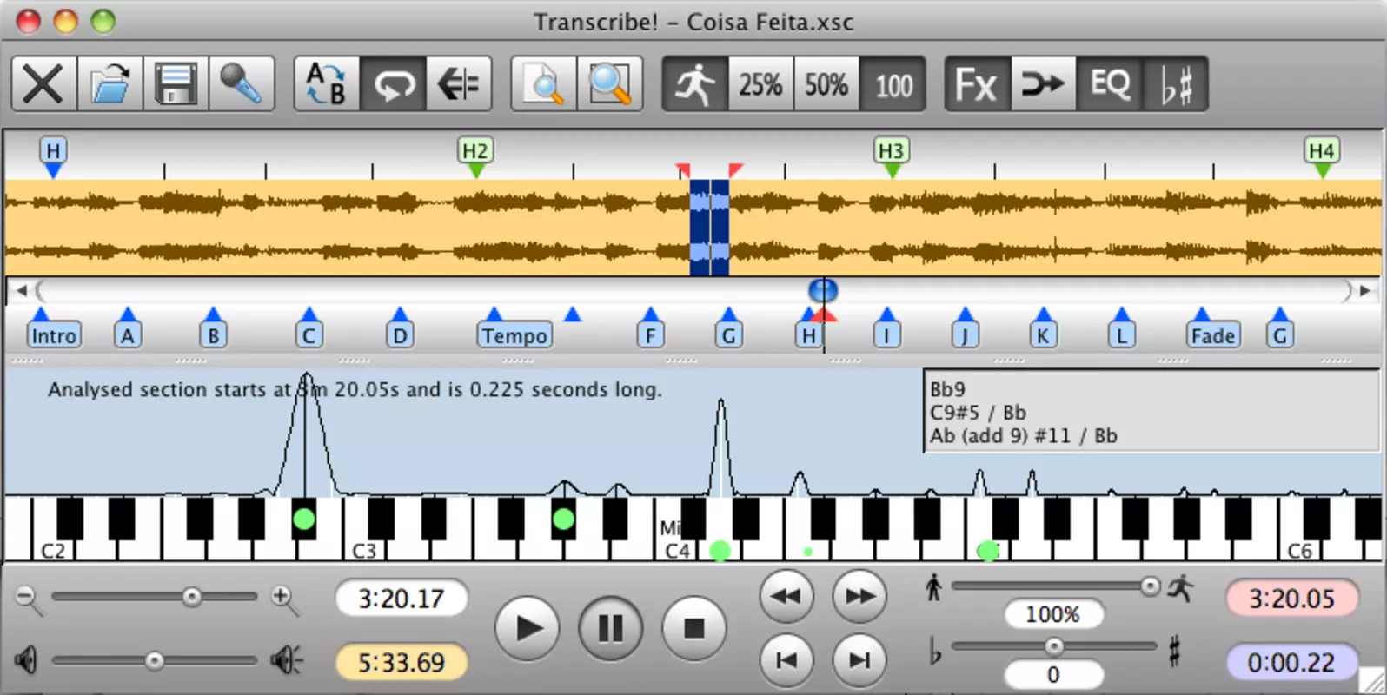Click the loud speaker icon
Viewport: 1387px width, 695px height.
(286, 661)
